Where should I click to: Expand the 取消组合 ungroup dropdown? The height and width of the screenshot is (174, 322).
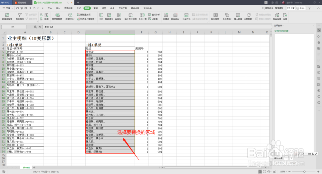pos(180,19)
